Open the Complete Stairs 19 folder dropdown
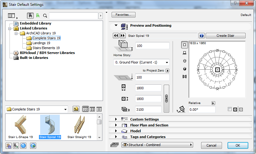This screenshot has width=256, height=154. click(37, 109)
